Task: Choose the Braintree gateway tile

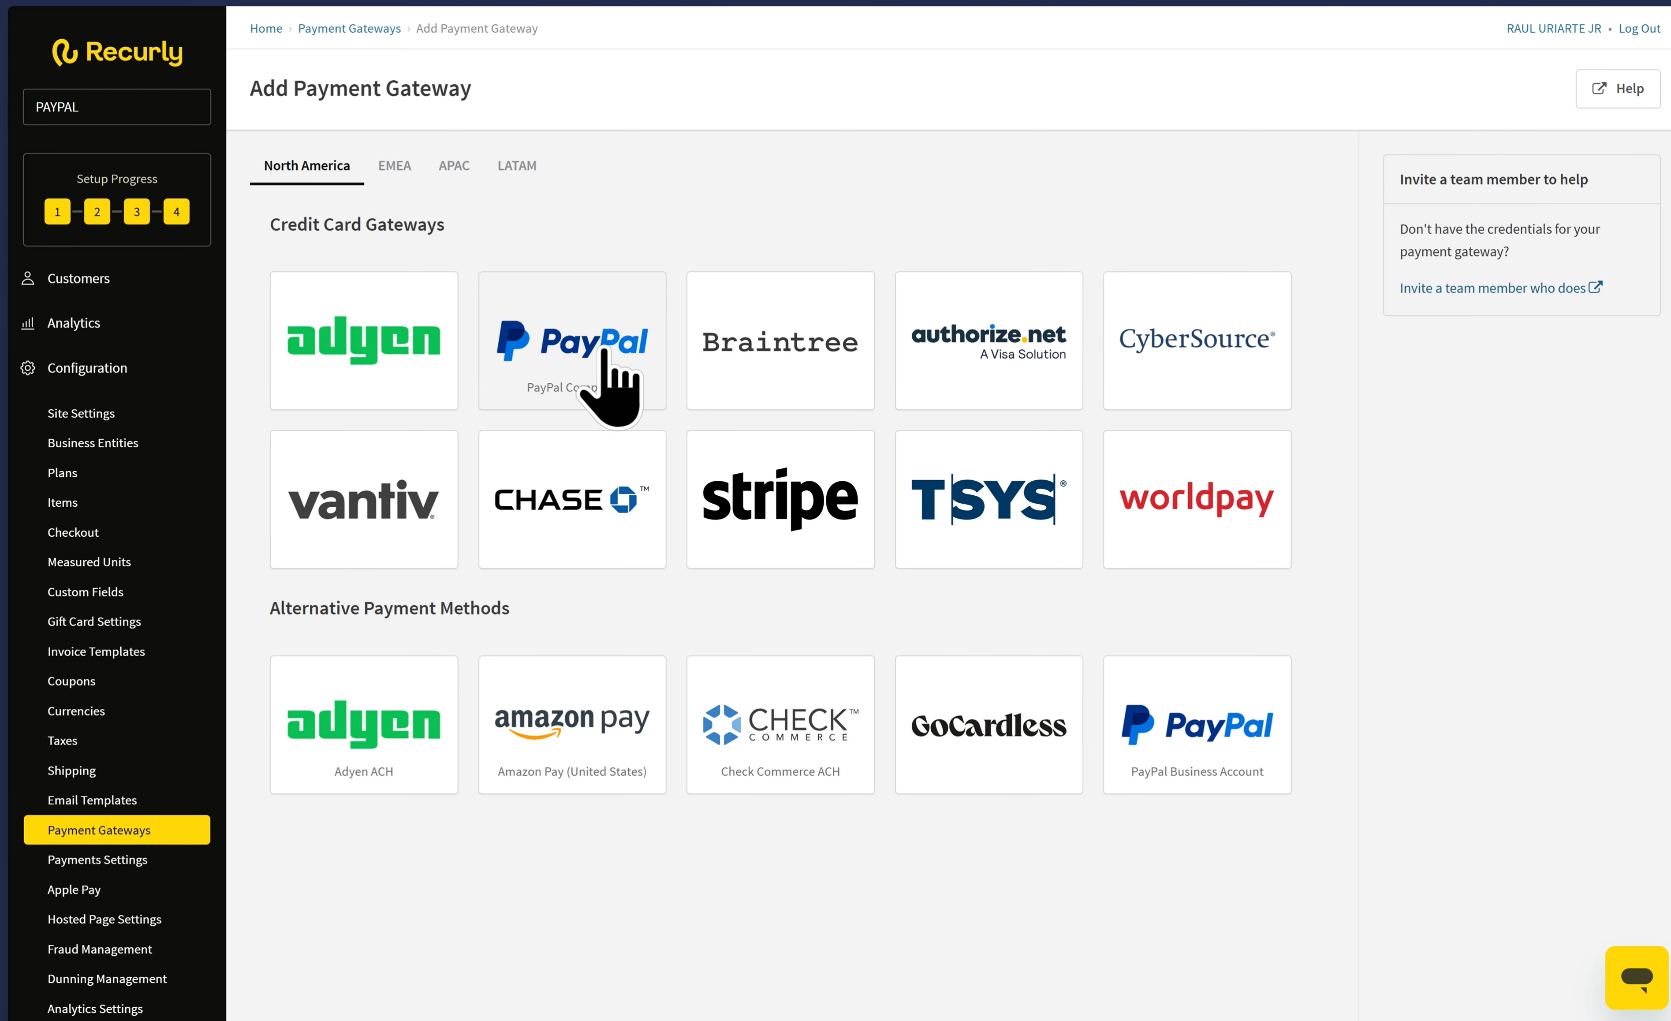Action: (780, 340)
